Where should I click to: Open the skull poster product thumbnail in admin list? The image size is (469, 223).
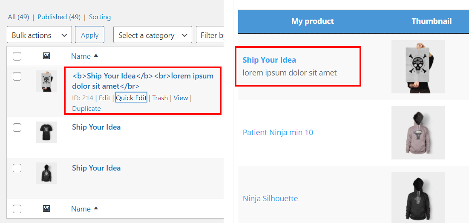[46, 81]
